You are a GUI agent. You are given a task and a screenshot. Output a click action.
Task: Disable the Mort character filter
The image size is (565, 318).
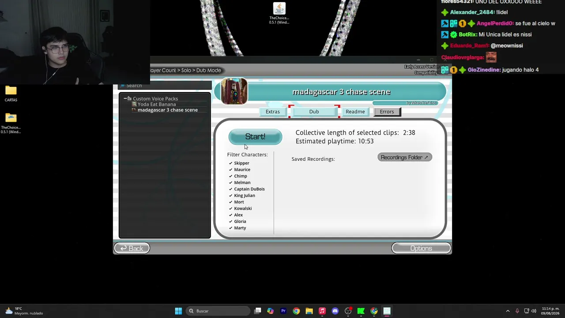[236, 202]
